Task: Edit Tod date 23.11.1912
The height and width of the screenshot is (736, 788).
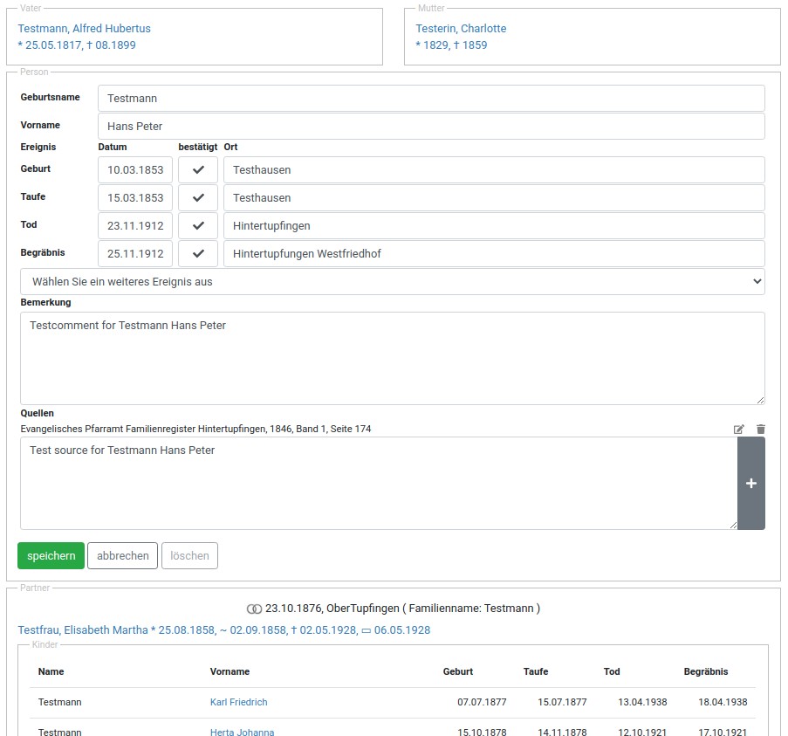Action: (135, 226)
